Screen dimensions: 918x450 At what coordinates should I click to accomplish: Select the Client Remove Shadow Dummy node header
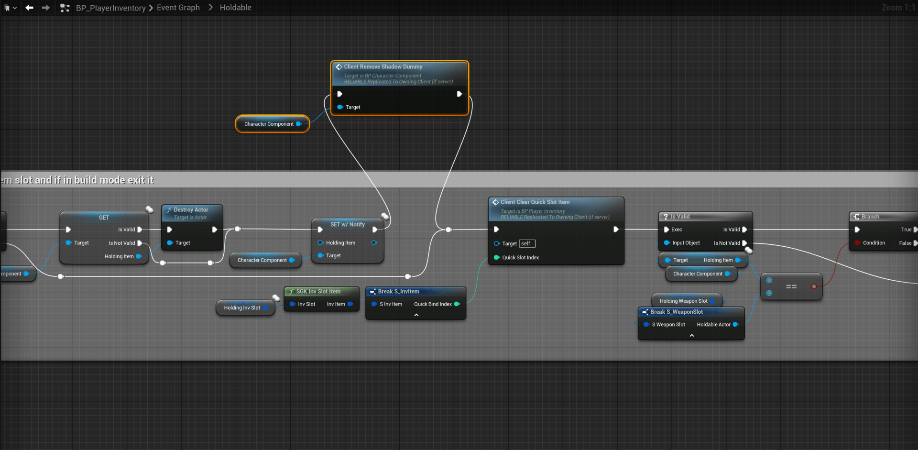(383, 67)
